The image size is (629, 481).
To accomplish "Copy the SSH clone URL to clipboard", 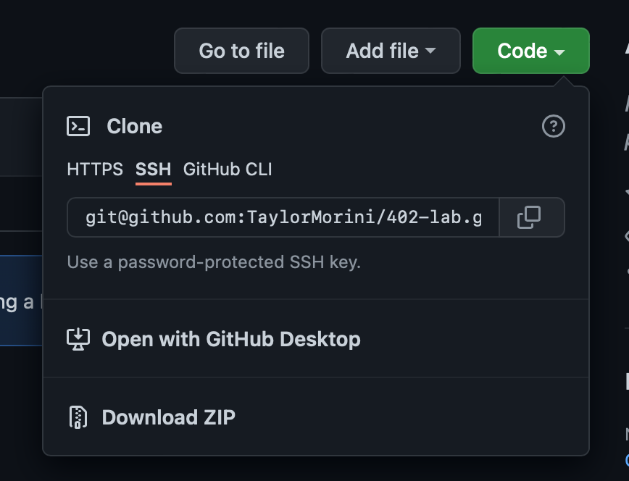I will (529, 217).
